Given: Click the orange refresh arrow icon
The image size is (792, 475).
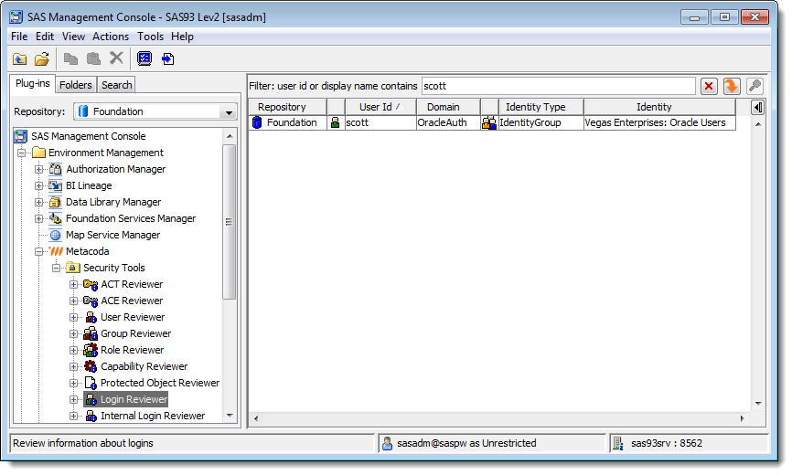Looking at the screenshot, I should tap(732, 86).
